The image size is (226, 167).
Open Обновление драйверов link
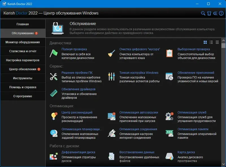click(x=79, y=89)
